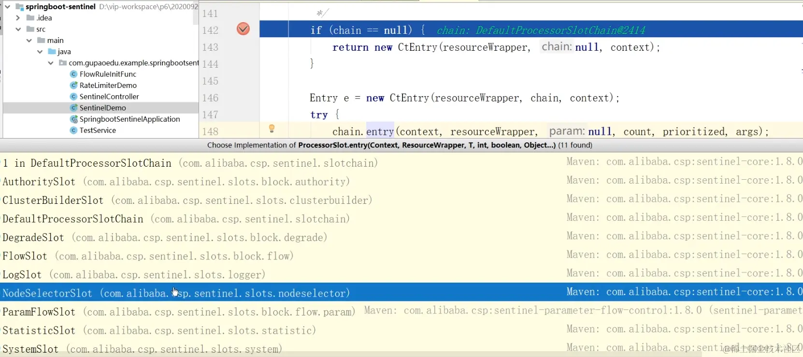Click line number 145 in the gutter
This screenshot has height=357, width=803.
tap(210, 81)
